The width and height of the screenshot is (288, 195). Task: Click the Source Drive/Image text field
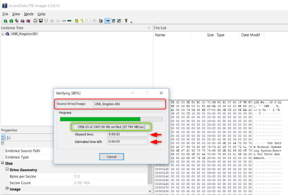tap(128, 104)
